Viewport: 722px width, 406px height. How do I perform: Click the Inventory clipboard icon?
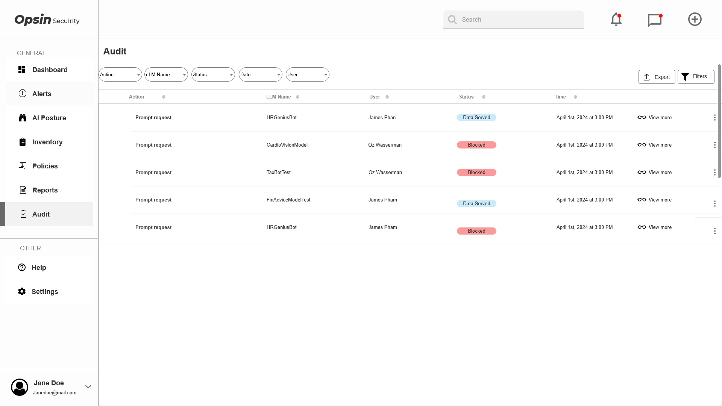pos(23,142)
